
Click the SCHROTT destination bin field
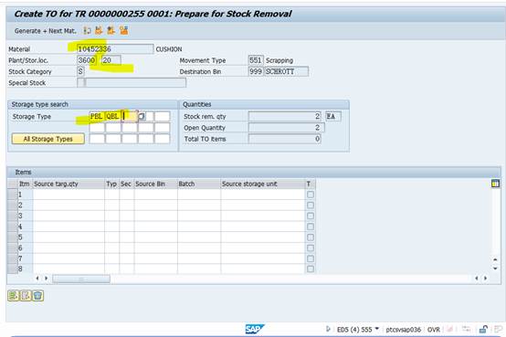tap(286, 71)
